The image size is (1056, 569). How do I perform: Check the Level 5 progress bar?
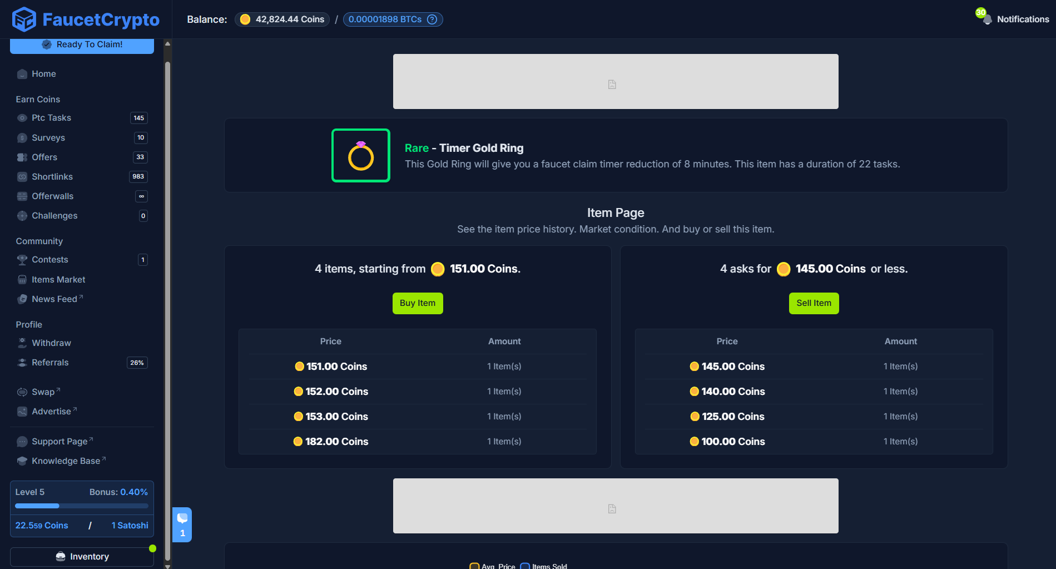pyautogui.click(x=82, y=506)
